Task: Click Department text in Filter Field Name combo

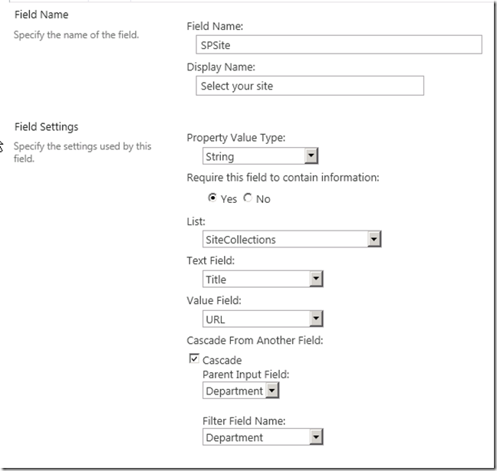Action: pyautogui.click(x=234, y=438)
